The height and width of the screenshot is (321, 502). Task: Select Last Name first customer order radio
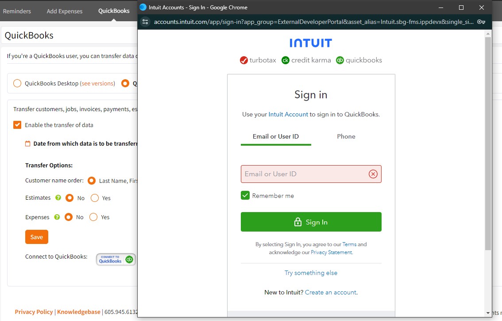[92, 181]
